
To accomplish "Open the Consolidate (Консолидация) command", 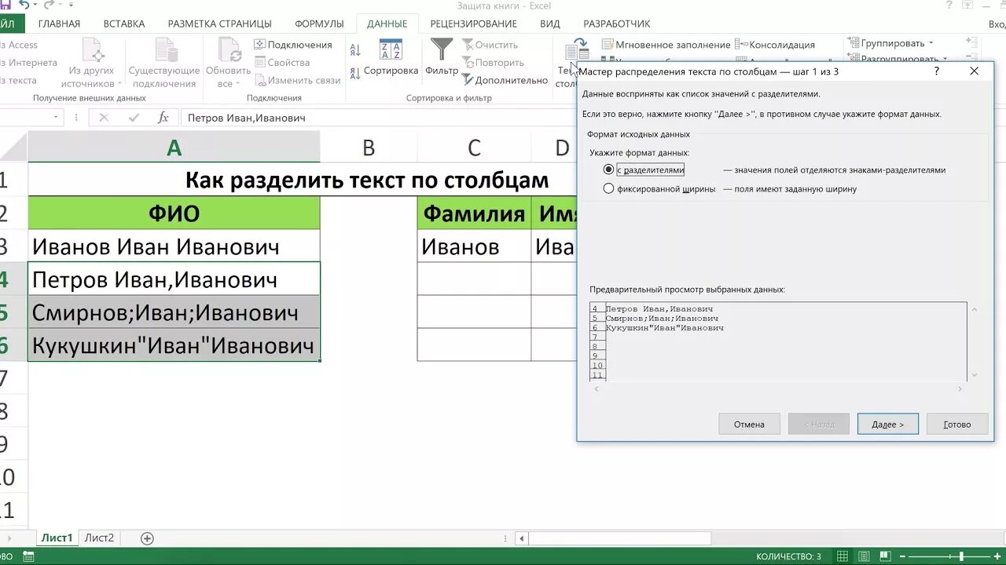I will pos(775,45).
